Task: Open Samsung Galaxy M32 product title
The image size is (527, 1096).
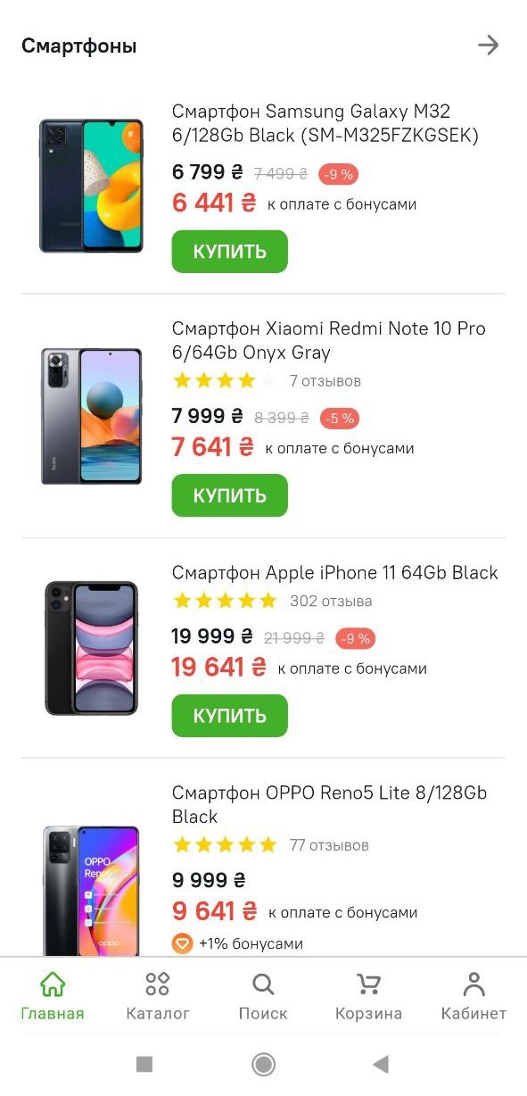Action: (x=326, y=124)
